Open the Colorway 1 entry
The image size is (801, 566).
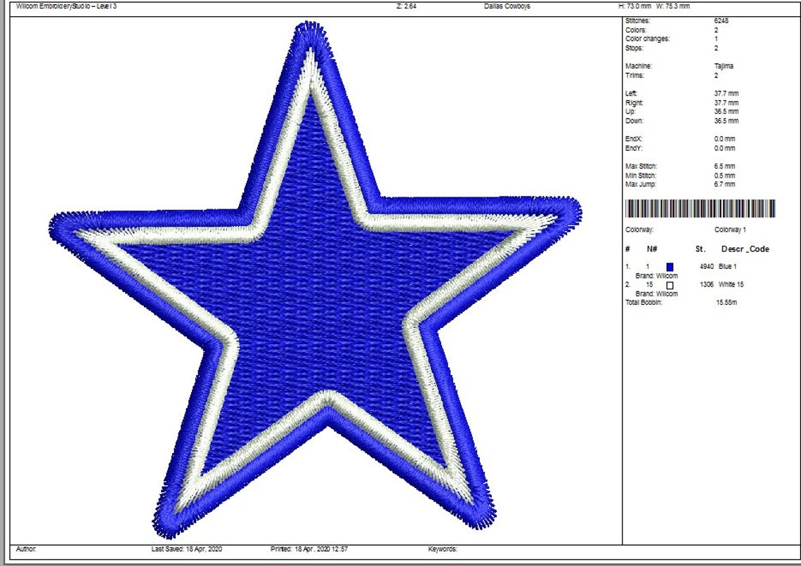pos(731,229)
